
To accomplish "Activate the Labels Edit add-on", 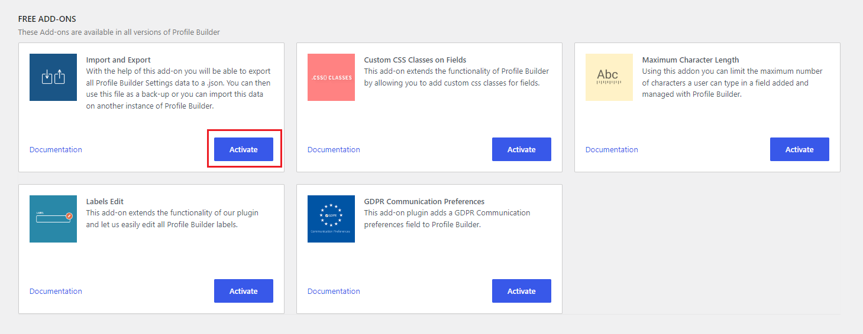I will 244,291.
